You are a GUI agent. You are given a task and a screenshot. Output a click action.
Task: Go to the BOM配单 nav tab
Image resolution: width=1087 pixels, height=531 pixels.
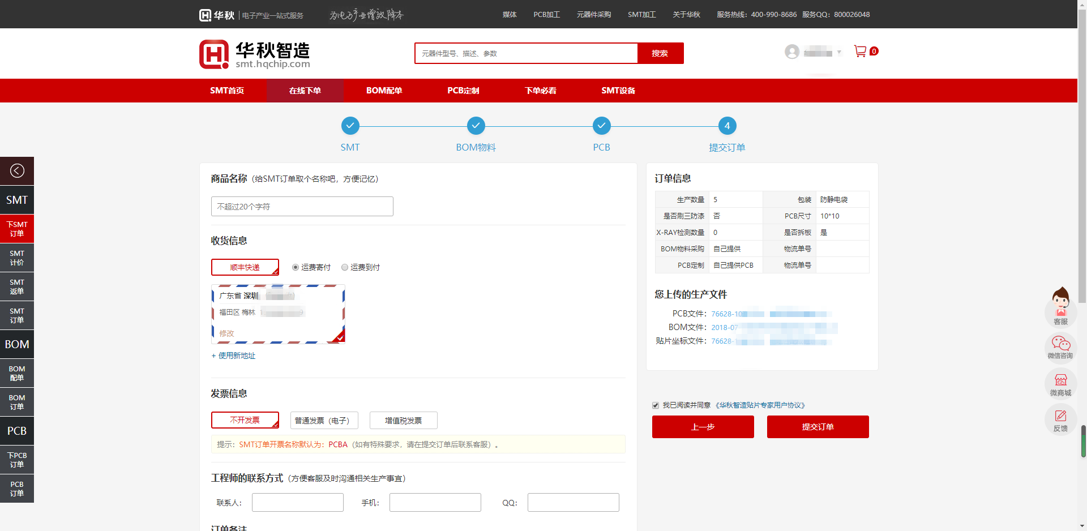pyautogui.click(x=384, y=91)
